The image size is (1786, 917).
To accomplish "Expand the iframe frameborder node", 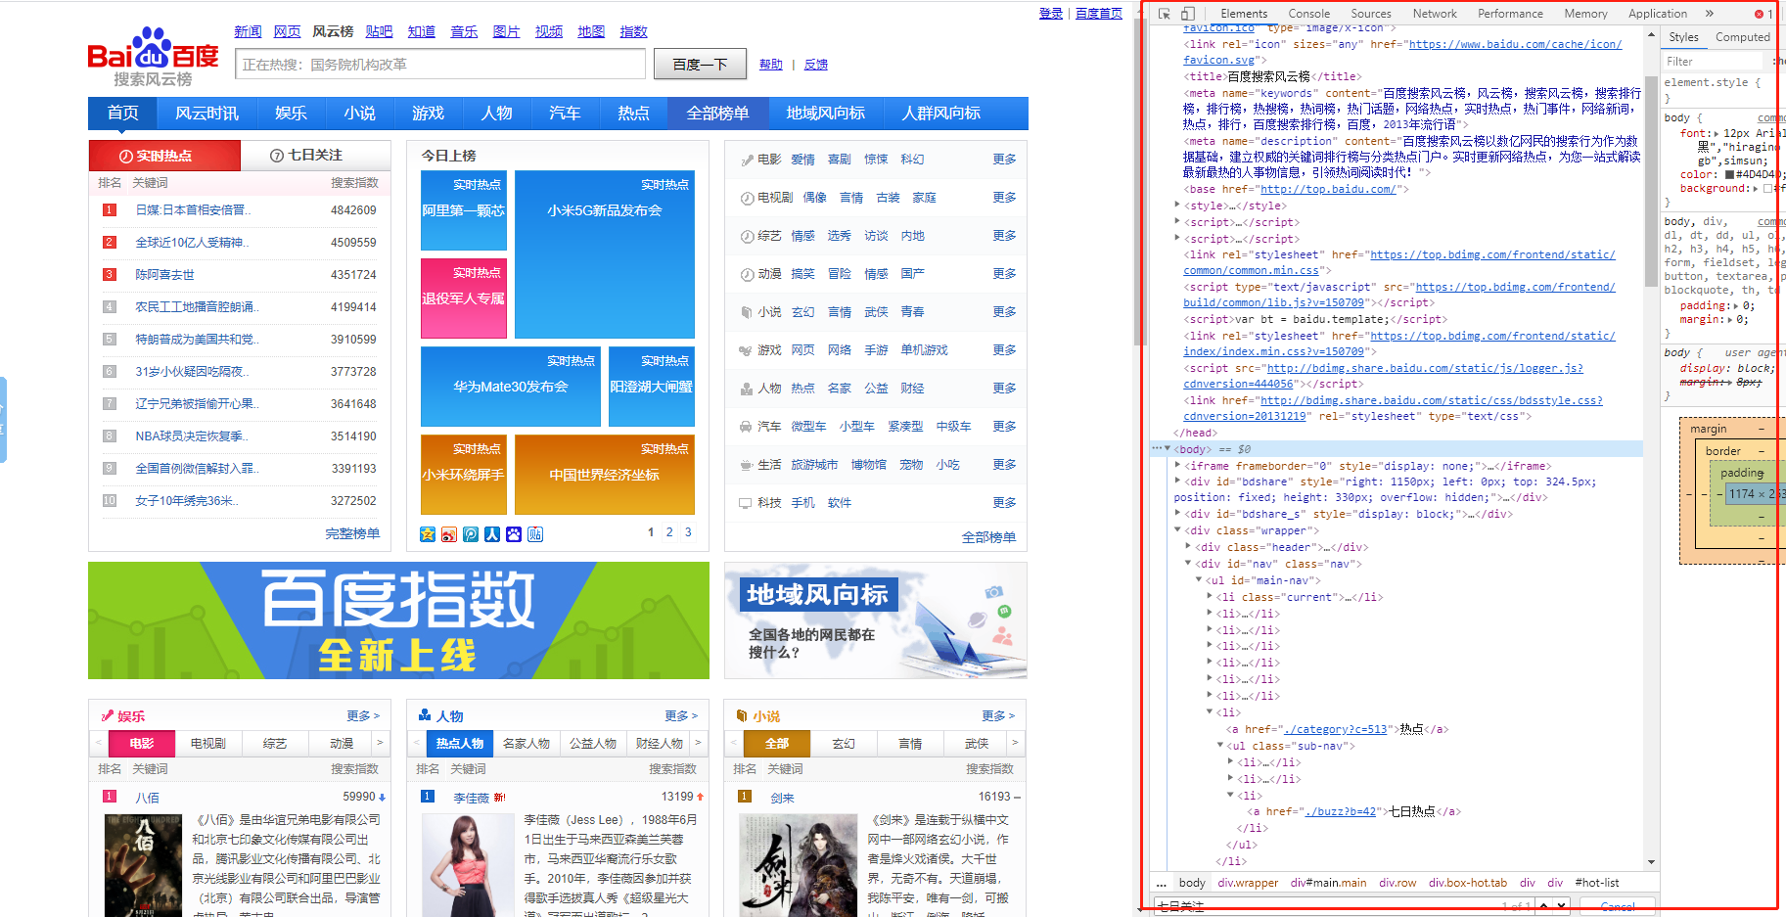I will pos(1177,466).
